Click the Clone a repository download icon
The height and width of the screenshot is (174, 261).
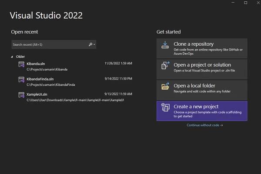pyautogui.click(x=165, y=45)
